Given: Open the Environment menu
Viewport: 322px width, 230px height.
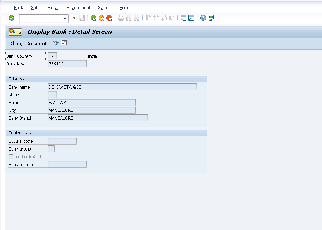Looking at the screenshot, I should [x=78, y=7].
